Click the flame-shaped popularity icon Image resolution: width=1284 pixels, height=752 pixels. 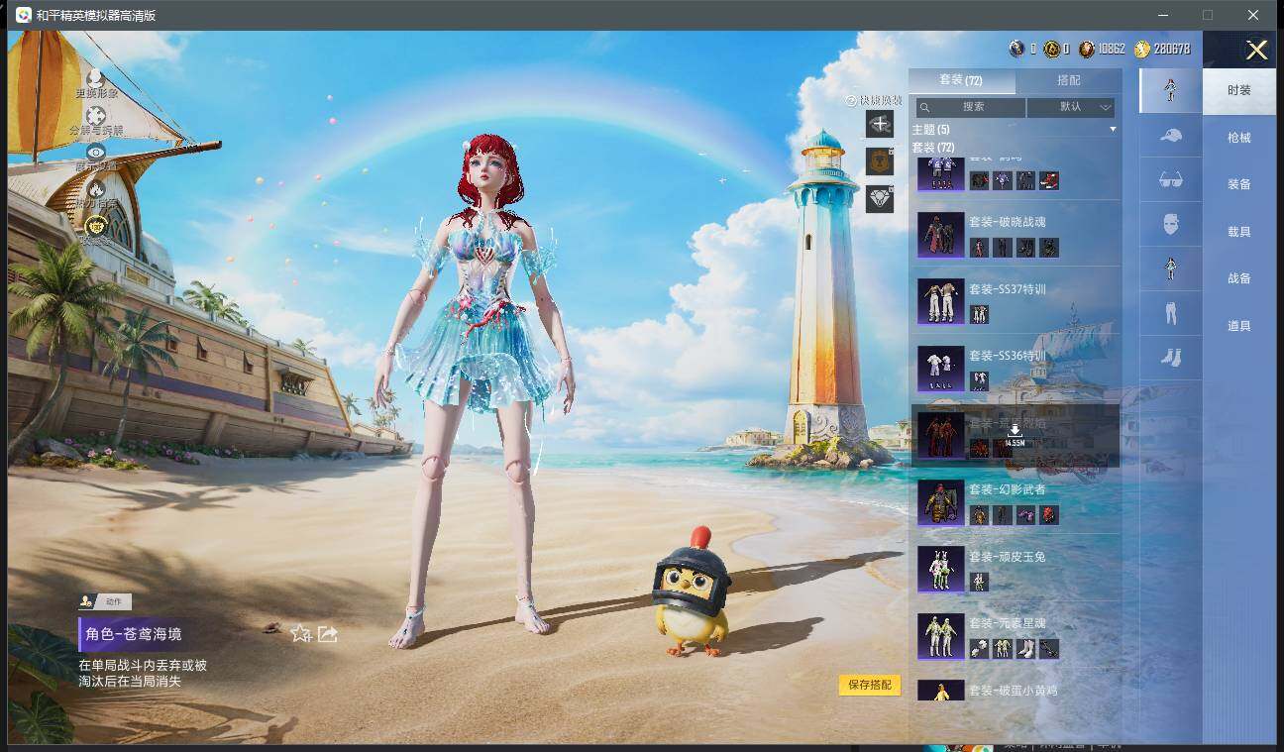pos(96,188)
